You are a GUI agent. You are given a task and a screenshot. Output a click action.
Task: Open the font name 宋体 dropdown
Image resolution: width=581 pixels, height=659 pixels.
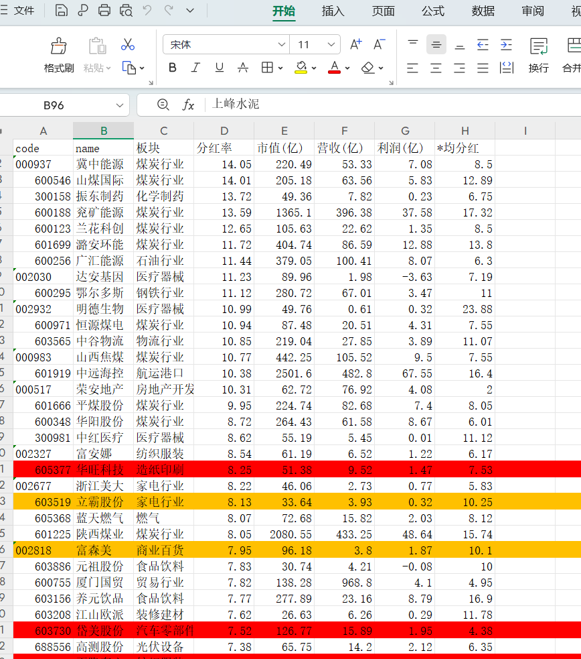click(282, 44)
